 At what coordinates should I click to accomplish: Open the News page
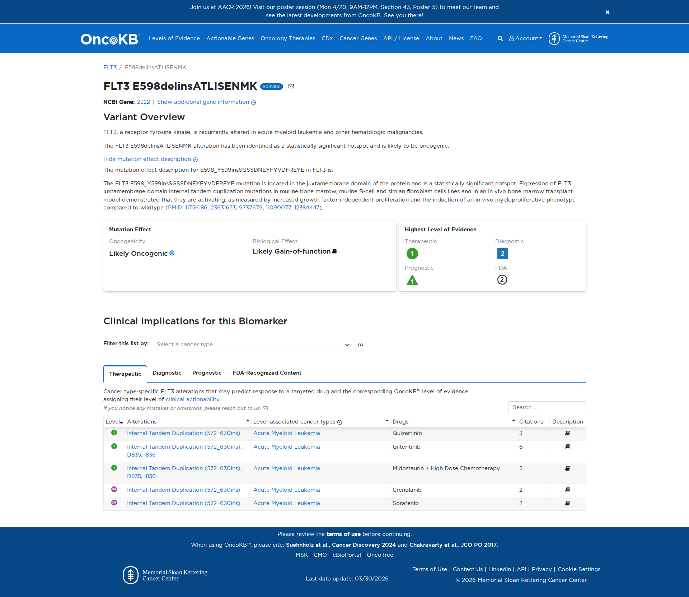pos(456,38)
